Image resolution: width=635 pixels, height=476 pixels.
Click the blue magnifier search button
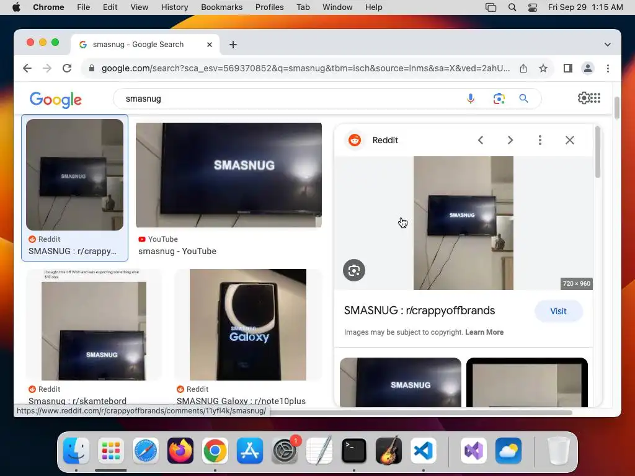click(x=523, y=99)
